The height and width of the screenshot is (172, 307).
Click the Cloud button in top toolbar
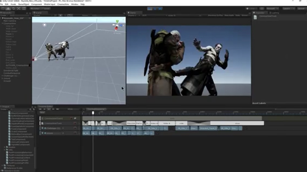[262, 9]
